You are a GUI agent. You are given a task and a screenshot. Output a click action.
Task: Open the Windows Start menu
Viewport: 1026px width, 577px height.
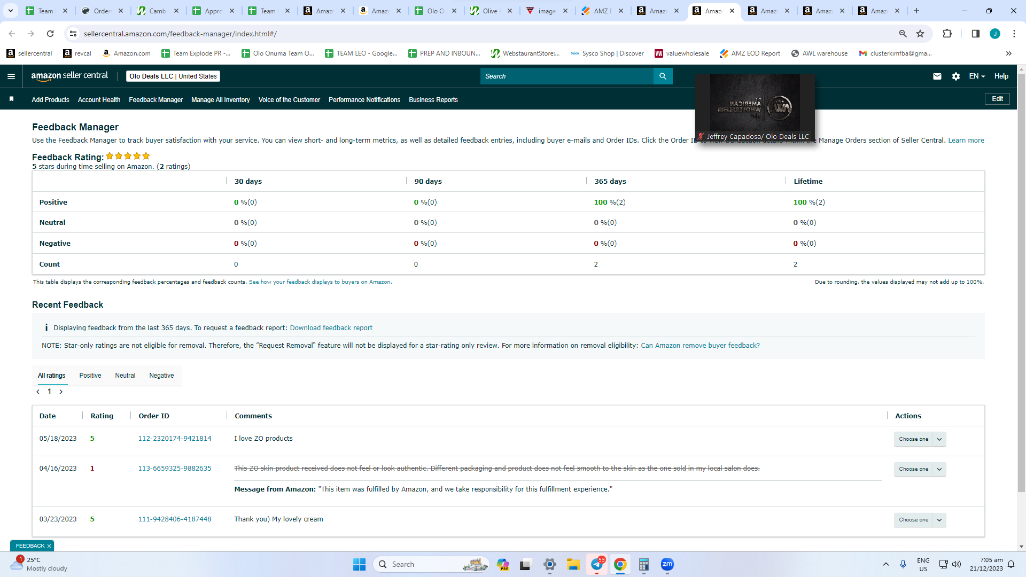[x=359, y=564]
